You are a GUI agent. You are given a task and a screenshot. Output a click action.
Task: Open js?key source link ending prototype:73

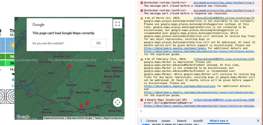[x=224, y=18]
